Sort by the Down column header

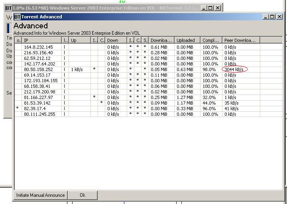pos(116,40)
